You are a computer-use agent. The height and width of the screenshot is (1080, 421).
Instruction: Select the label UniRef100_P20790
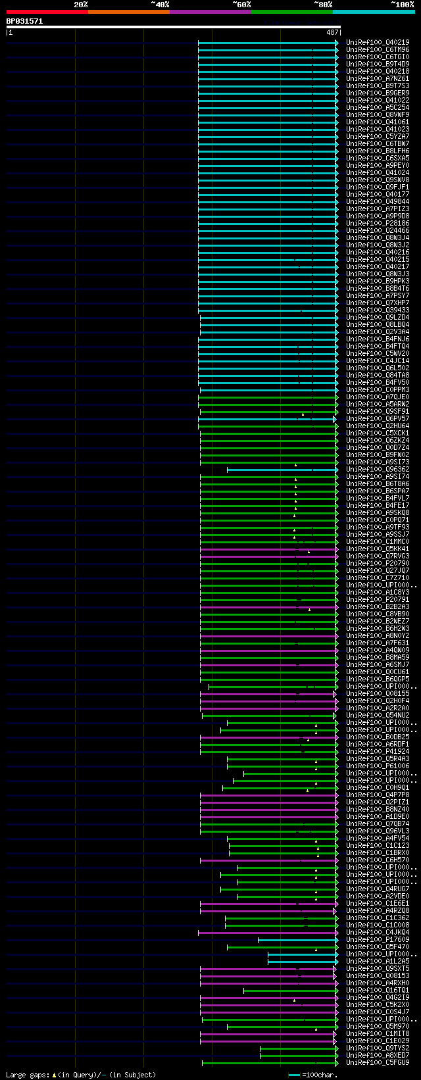point(378,564)
